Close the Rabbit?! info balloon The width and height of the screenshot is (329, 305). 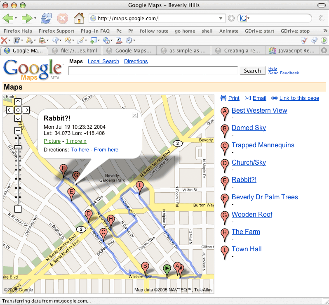[135, 115]
